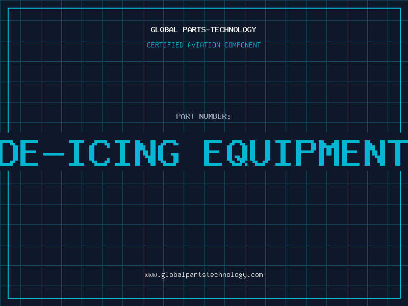This screenshot has height=306, width=408.
Task: Click the word NUMBER: above the banner
Action: [x=215, y=116]
